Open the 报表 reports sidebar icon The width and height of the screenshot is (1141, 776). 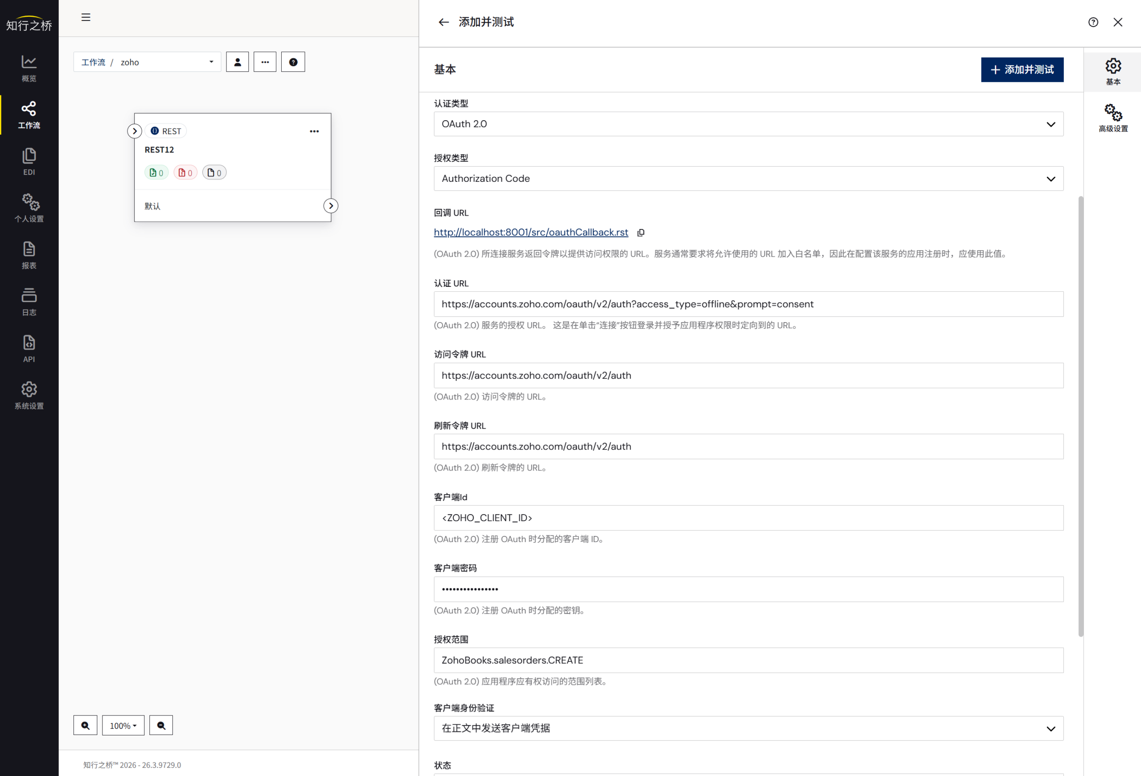pyautogui.click(x=29, y=255)
